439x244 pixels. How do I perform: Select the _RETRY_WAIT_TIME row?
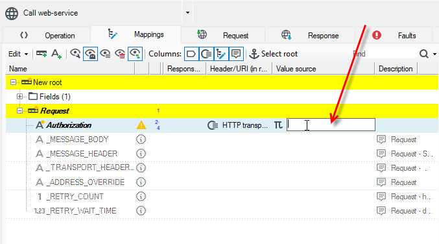pos(222,211)
